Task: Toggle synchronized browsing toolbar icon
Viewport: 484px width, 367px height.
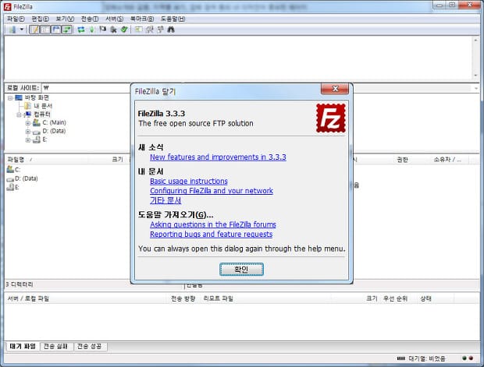Action: pyautogui.click(x=160, y=30)
